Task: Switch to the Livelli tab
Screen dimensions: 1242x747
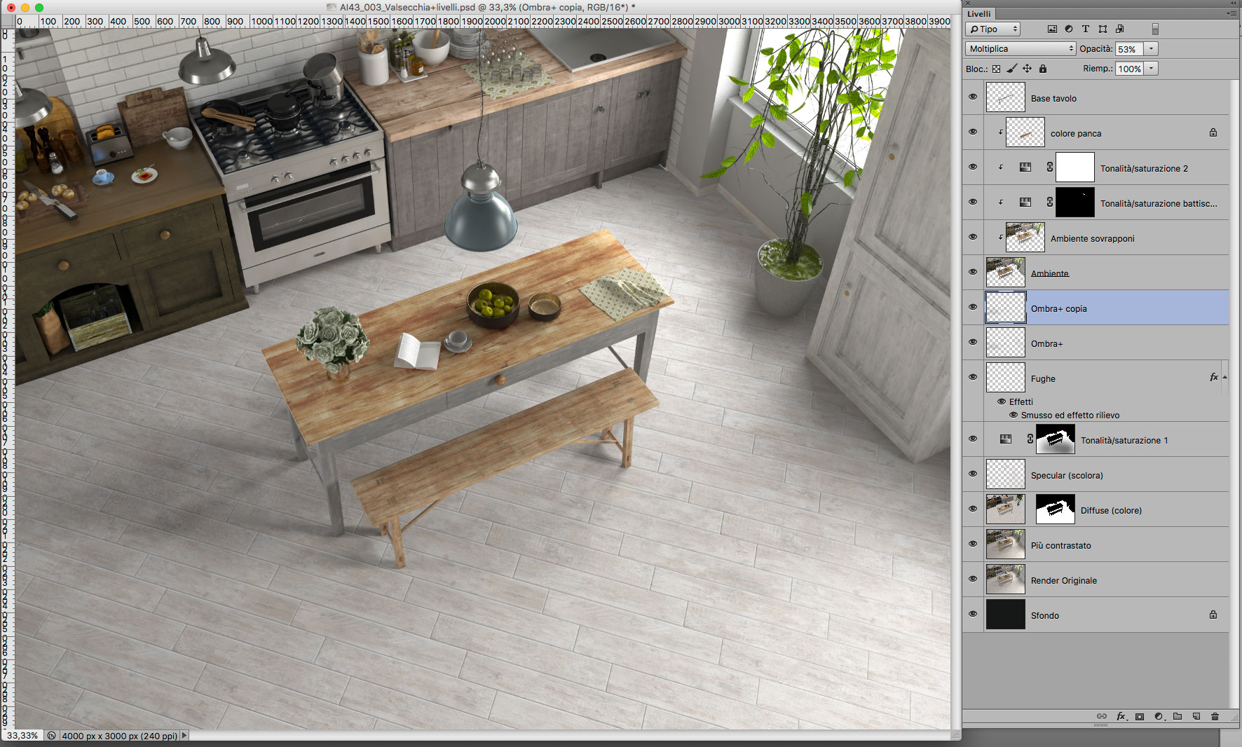Action: click(x=979, y=14)
